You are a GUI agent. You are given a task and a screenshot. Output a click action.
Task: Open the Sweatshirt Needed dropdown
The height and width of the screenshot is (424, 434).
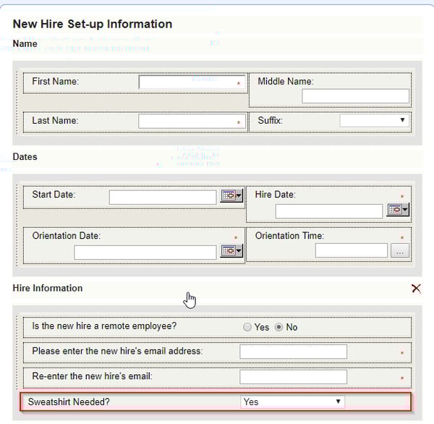click(x=292, y=402)
